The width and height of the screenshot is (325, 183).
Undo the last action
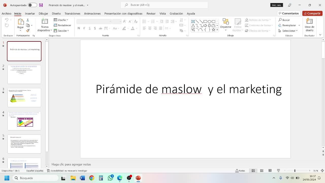pyautogui.click(x=7, y=20)
